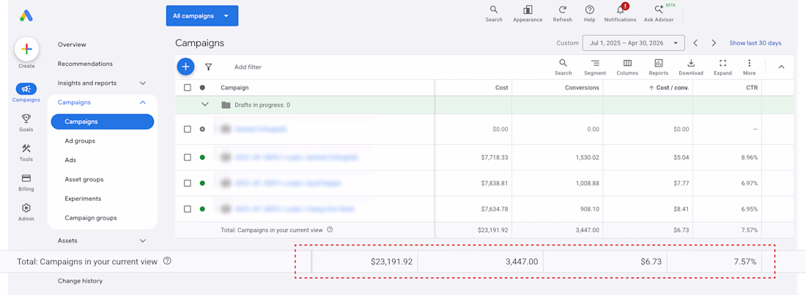Expand Drafts in progress row
This screenshot has width=806, height=295.
pyautogui.click(x=205, y=105)
